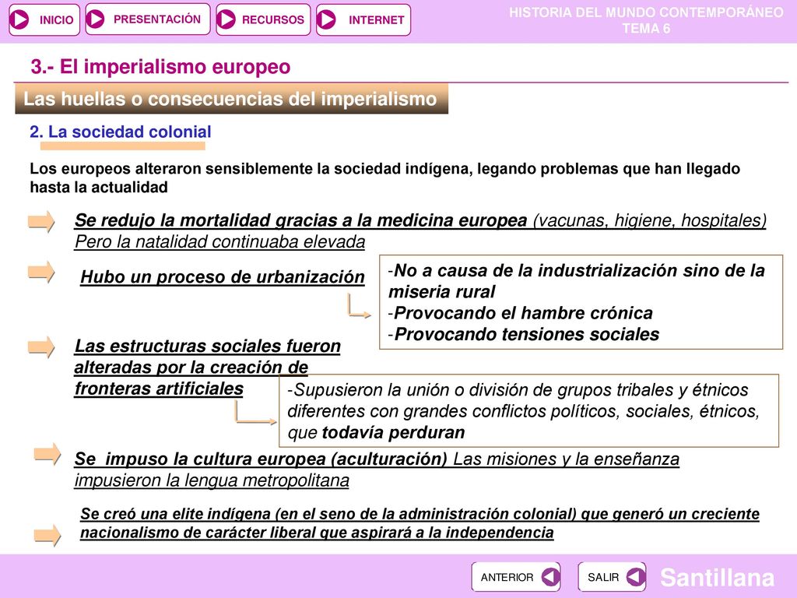Click 'miseria rural' text
Screen dimensions: 797x598
442,292
